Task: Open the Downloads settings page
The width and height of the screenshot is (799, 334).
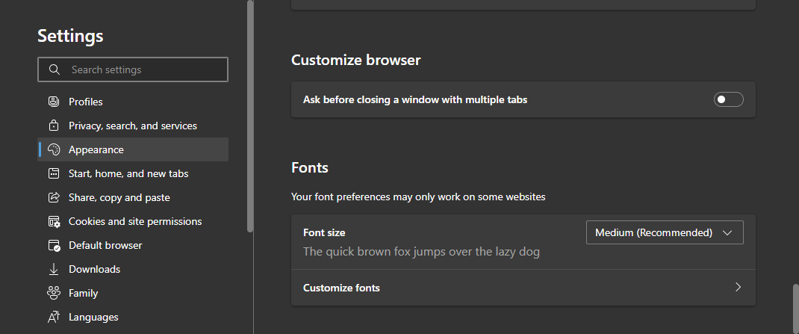Action: click(94, 269)
